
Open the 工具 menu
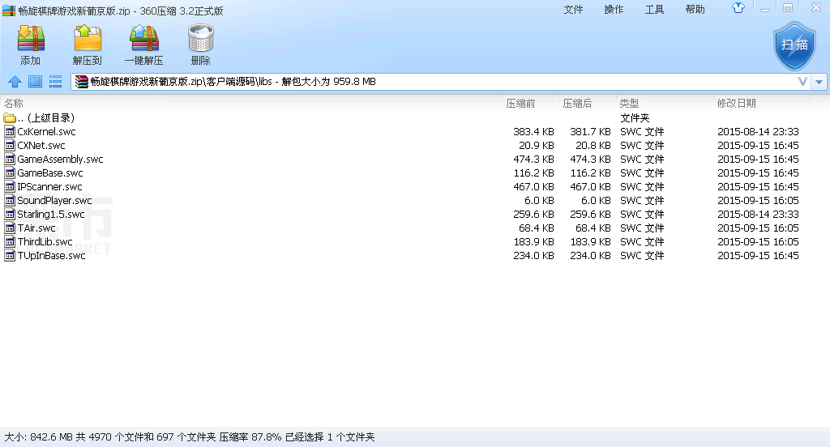[x=654, y=10]
